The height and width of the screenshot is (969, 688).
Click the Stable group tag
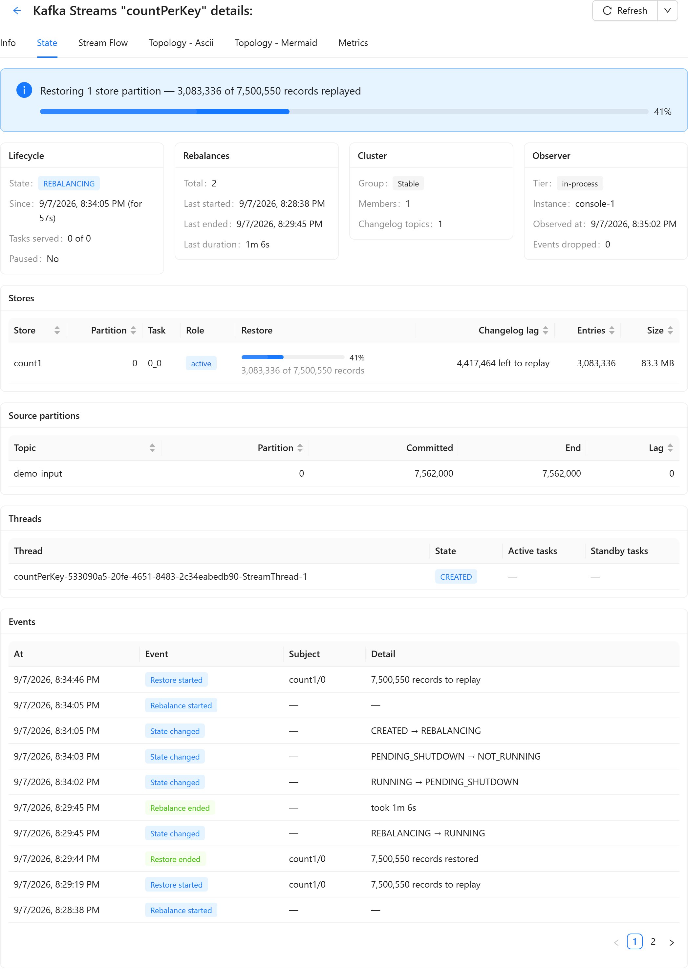(x=408, y=183)
